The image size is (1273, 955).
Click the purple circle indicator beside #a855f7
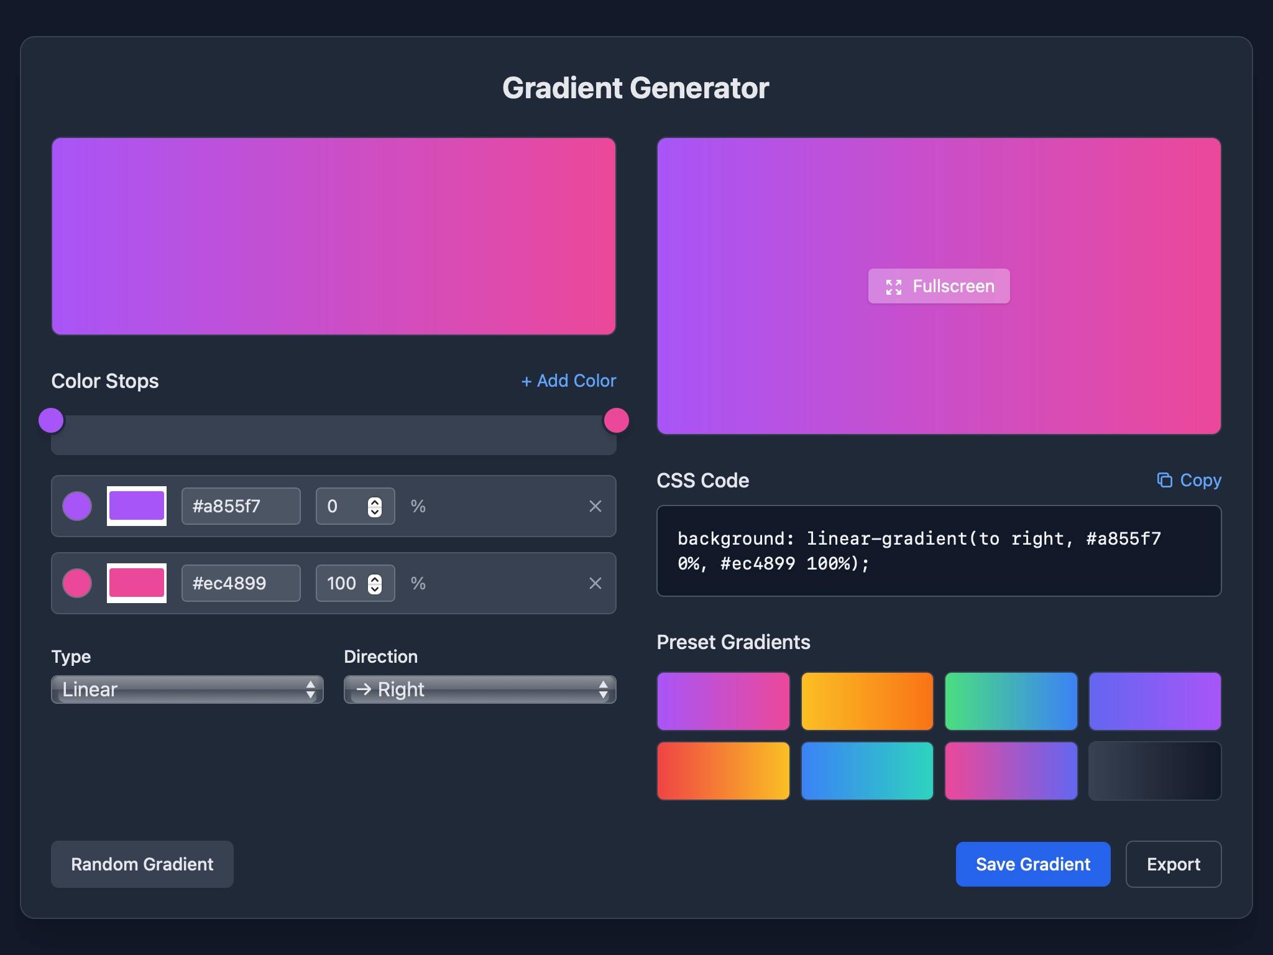77,506
